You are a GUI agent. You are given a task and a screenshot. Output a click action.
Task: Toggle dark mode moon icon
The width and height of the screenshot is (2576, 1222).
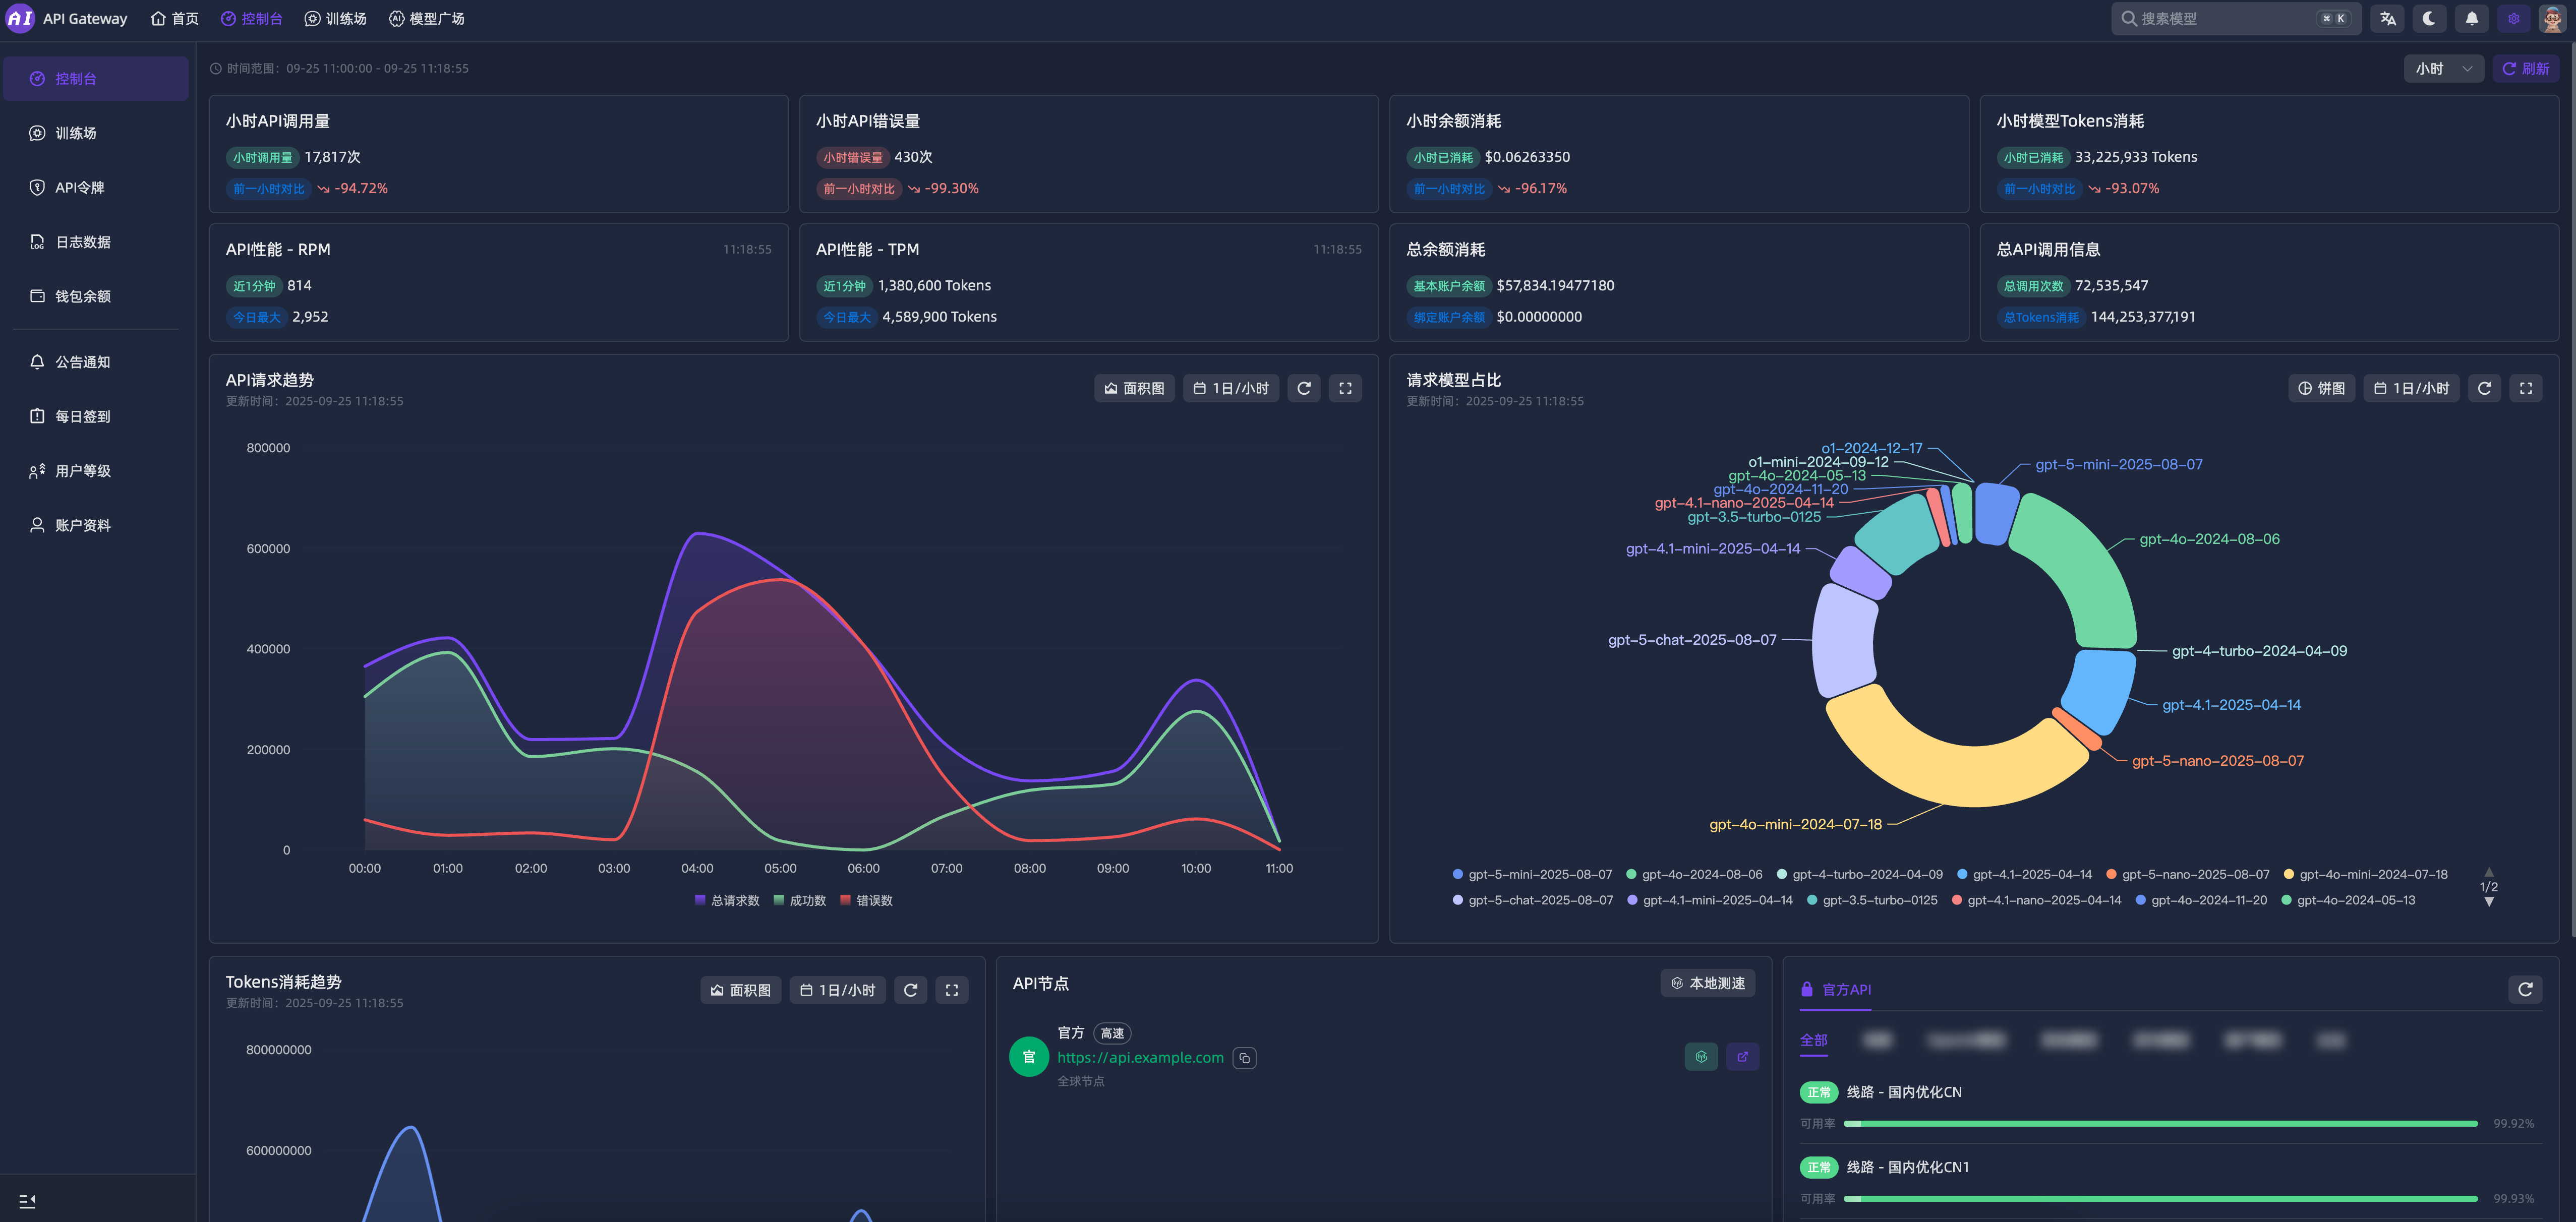[x=2429, y=19]
